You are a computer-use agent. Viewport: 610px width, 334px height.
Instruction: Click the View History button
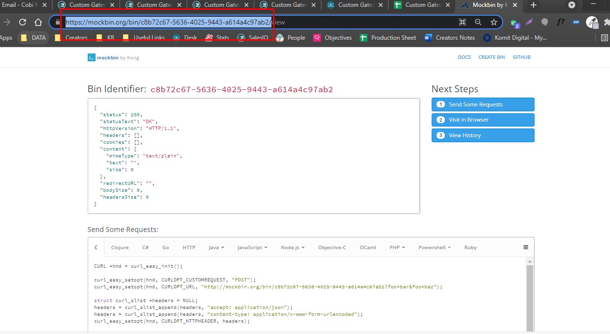(x=483, y=135)
